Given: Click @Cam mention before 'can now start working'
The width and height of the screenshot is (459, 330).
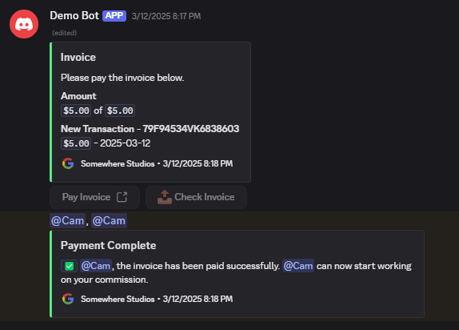Looking at the screenshot, I should click(298, 266).
